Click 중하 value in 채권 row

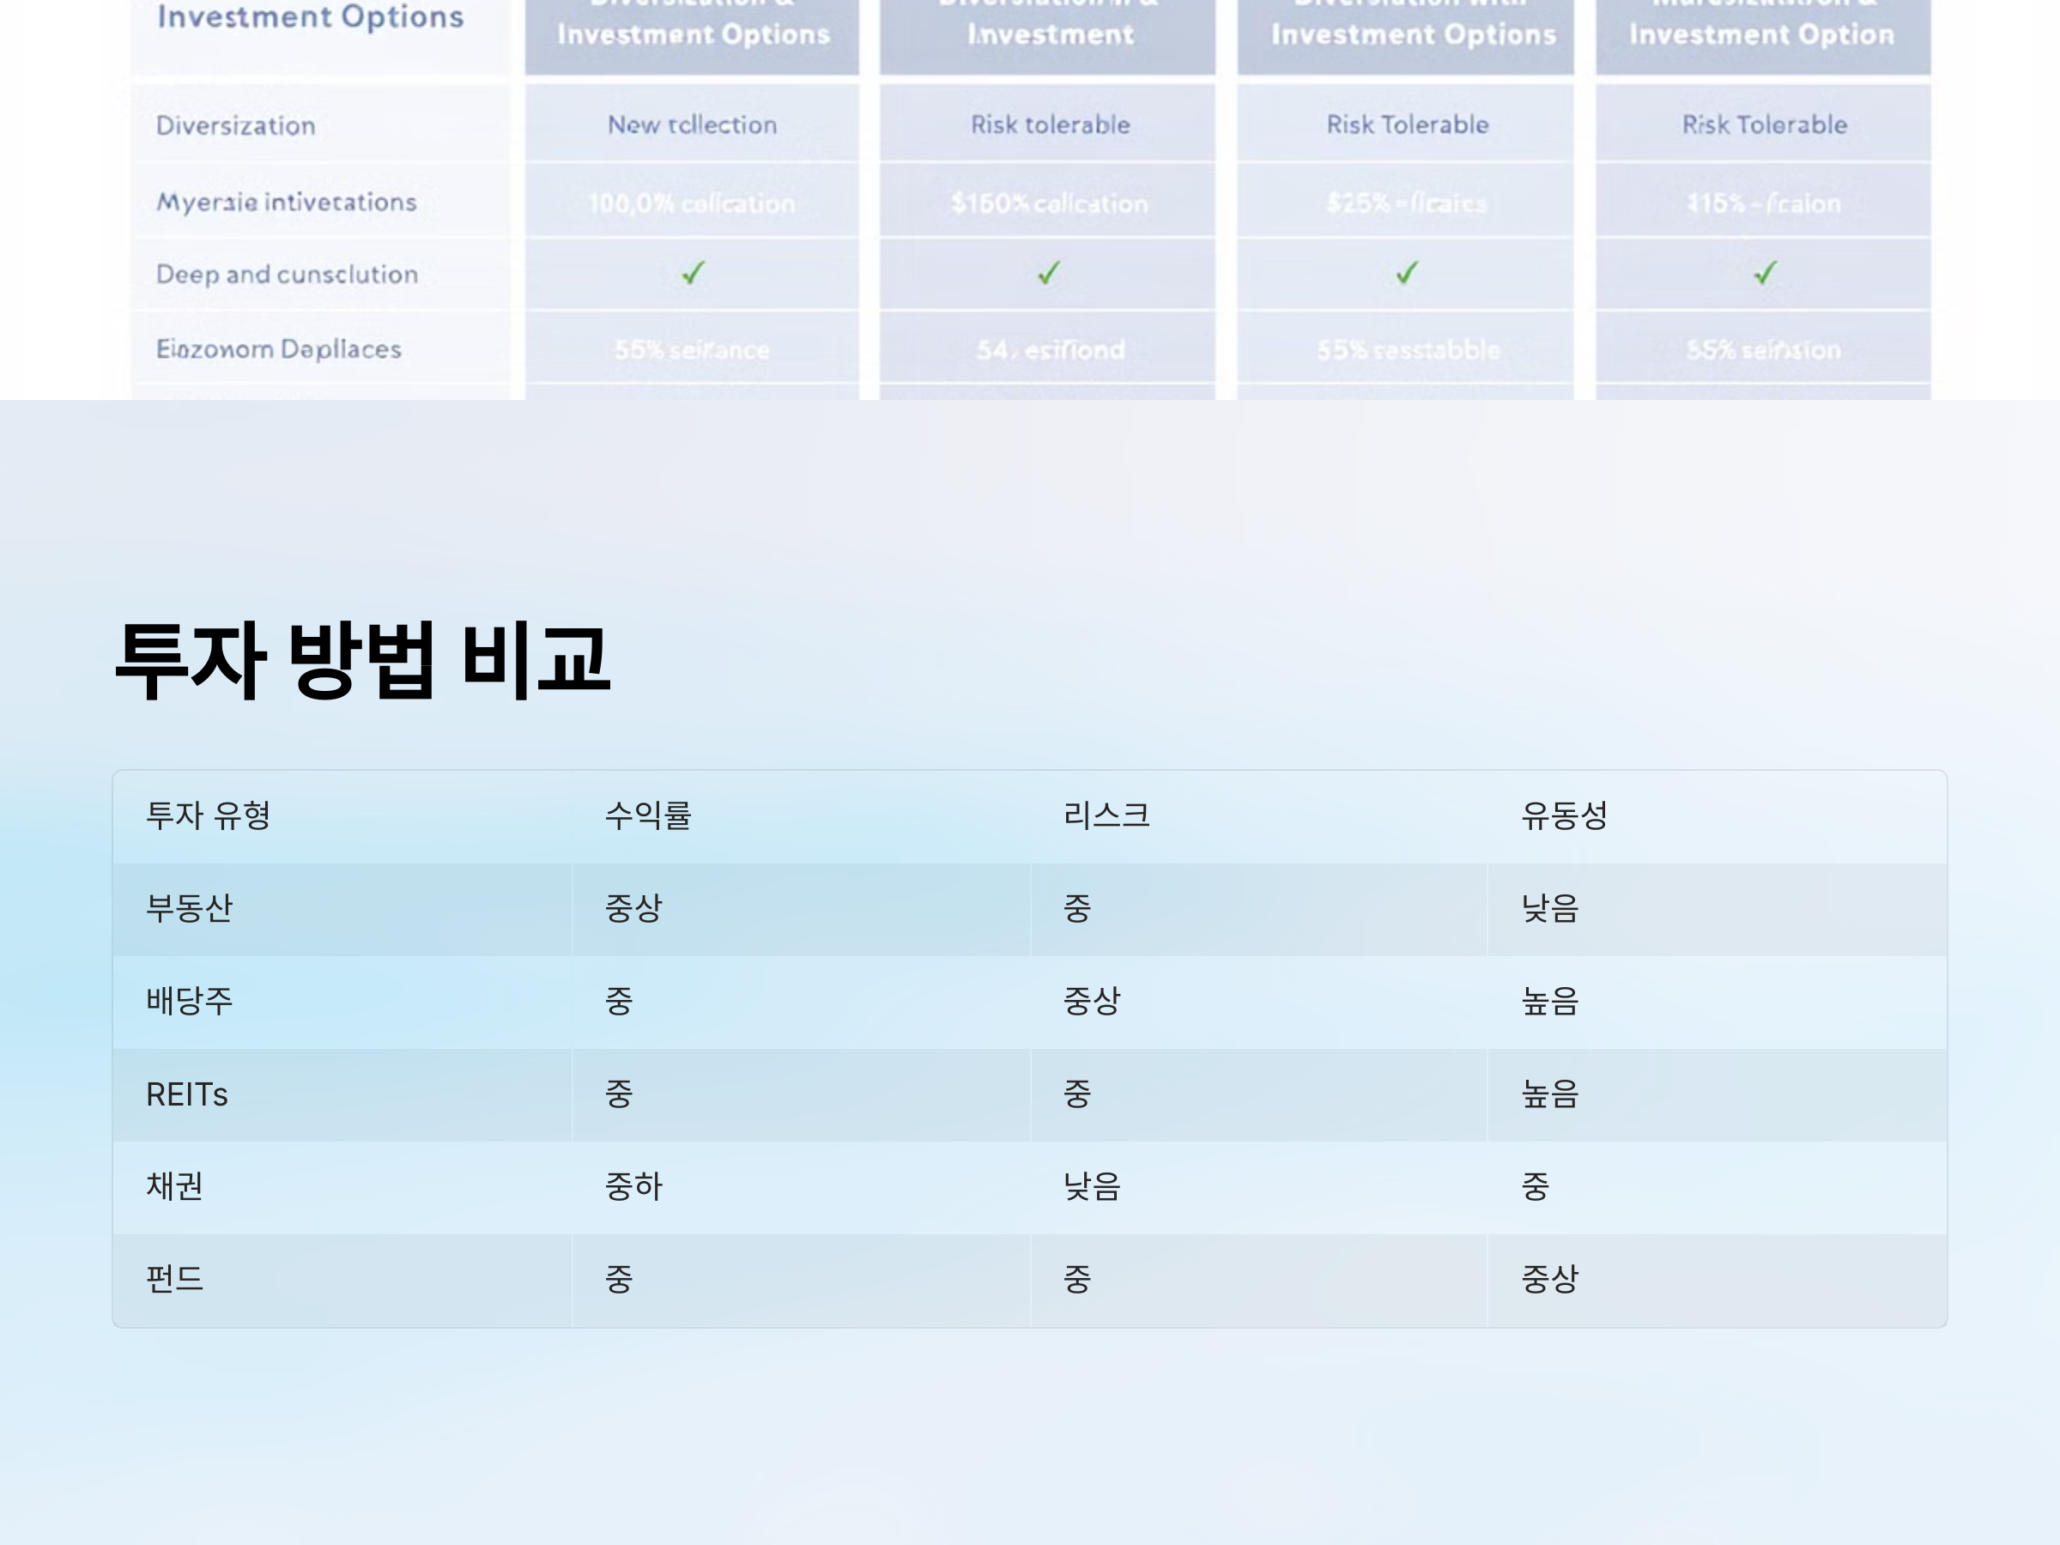click(633, 1186)
